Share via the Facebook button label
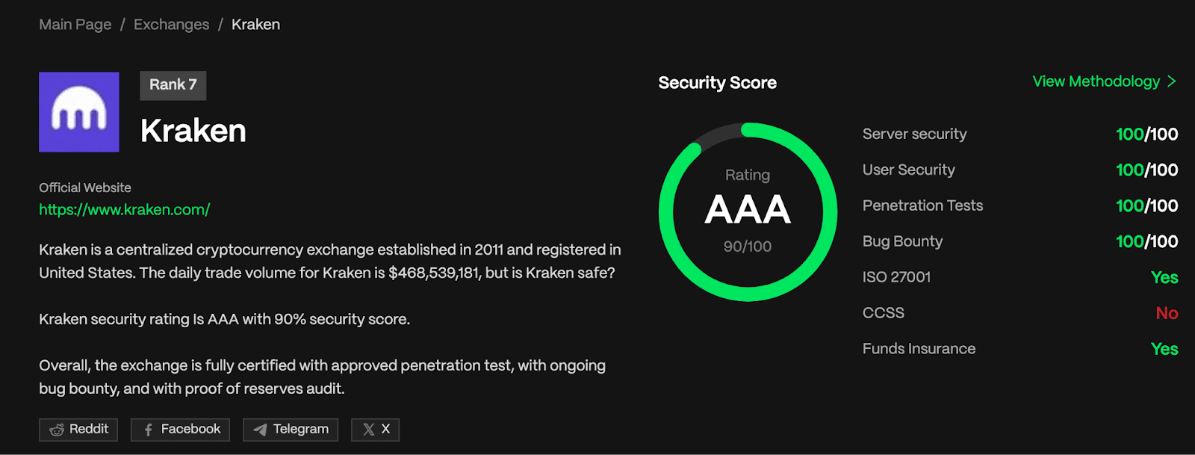 point(190,429)
